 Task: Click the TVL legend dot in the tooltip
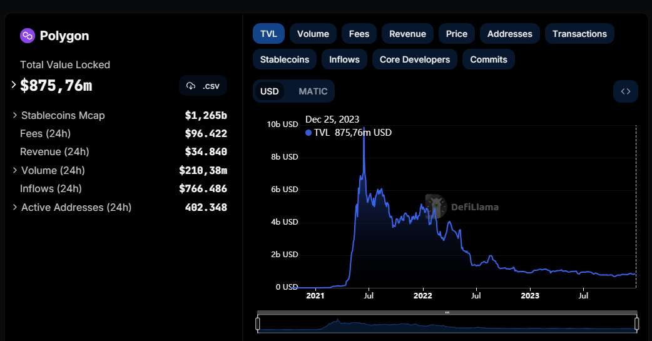tap(308, 133)
